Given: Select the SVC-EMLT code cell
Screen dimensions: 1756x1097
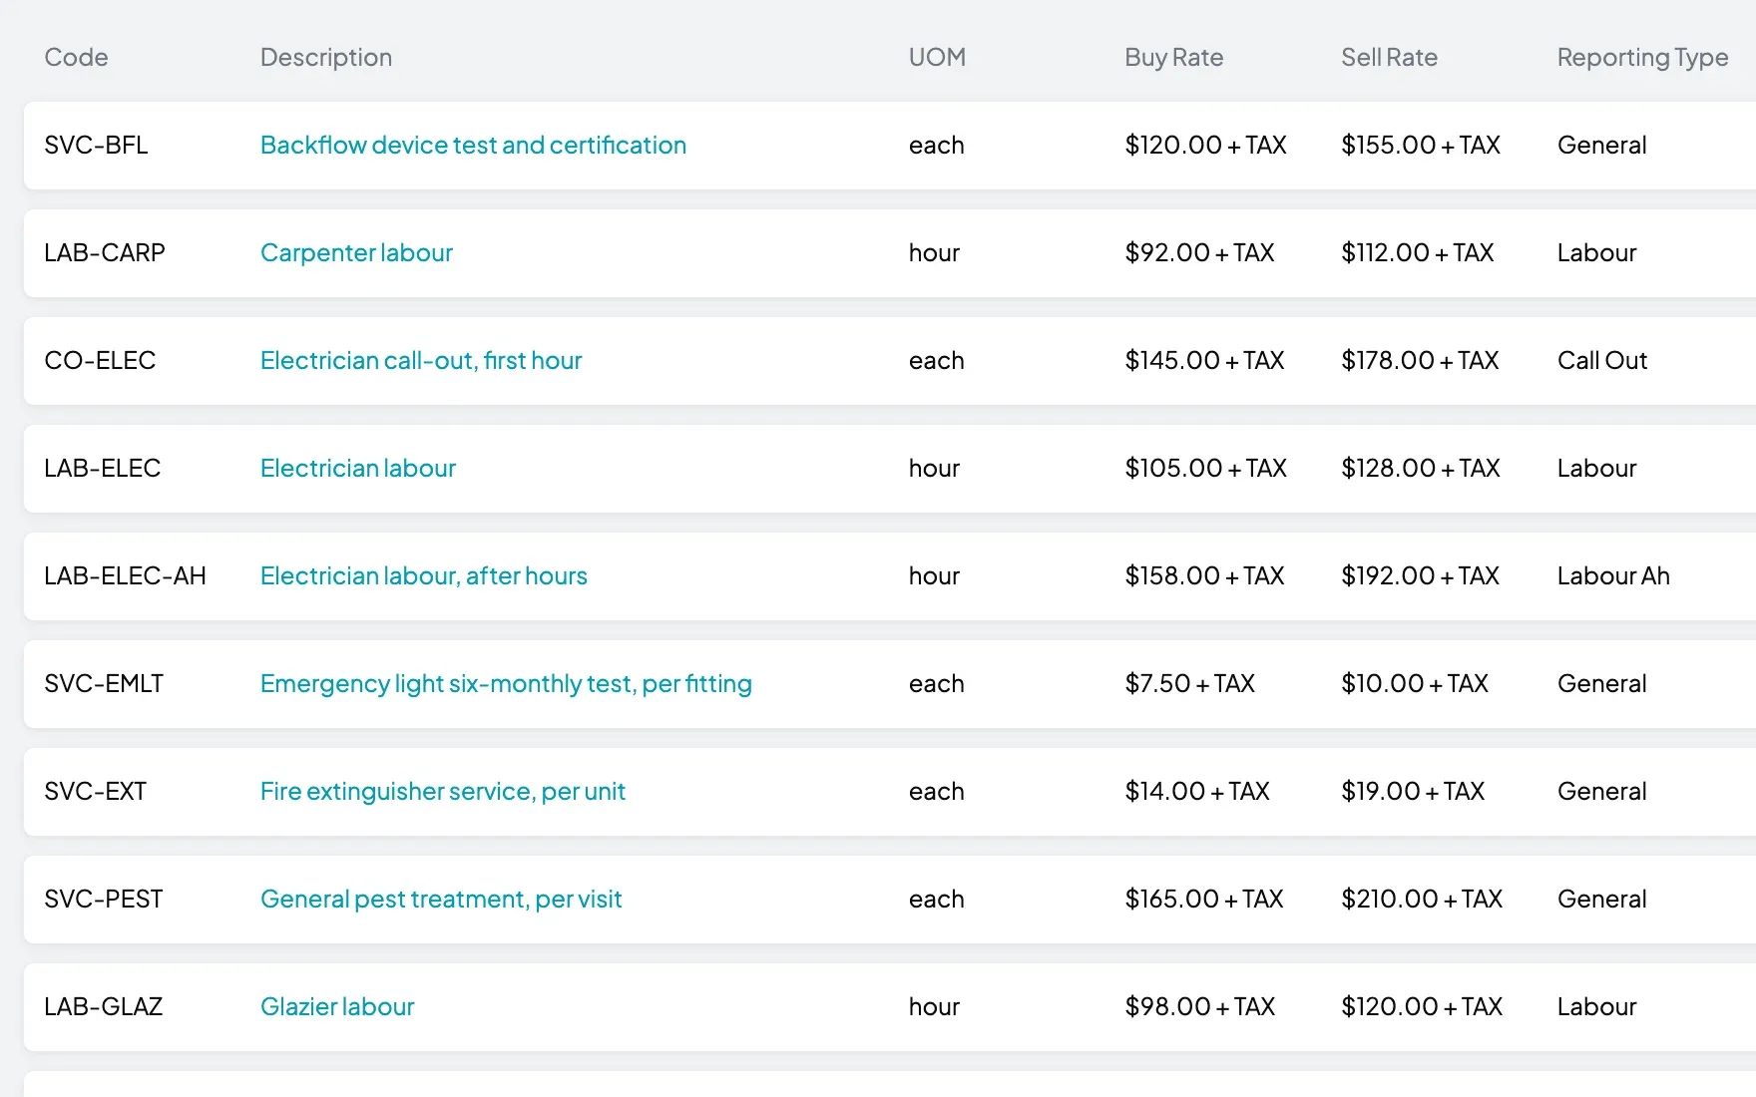Looking at the screenshot, I should click(104, 684).
